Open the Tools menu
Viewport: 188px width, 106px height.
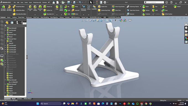(x=30, y=2)
